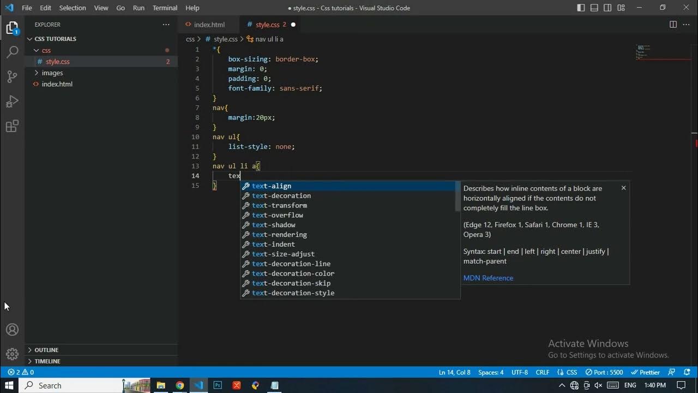Click CRLF end of line setting
Image resolution: width=698 pixels, height=393 pixels.
543,372
